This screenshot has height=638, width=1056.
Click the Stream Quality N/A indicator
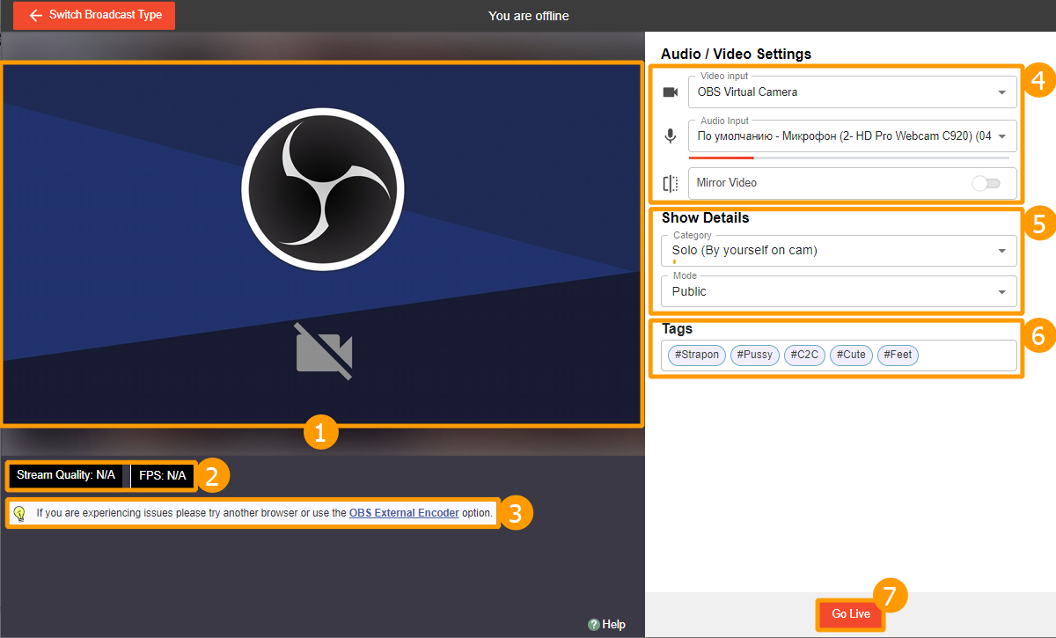pyautogui.click(x=66, y=475)
